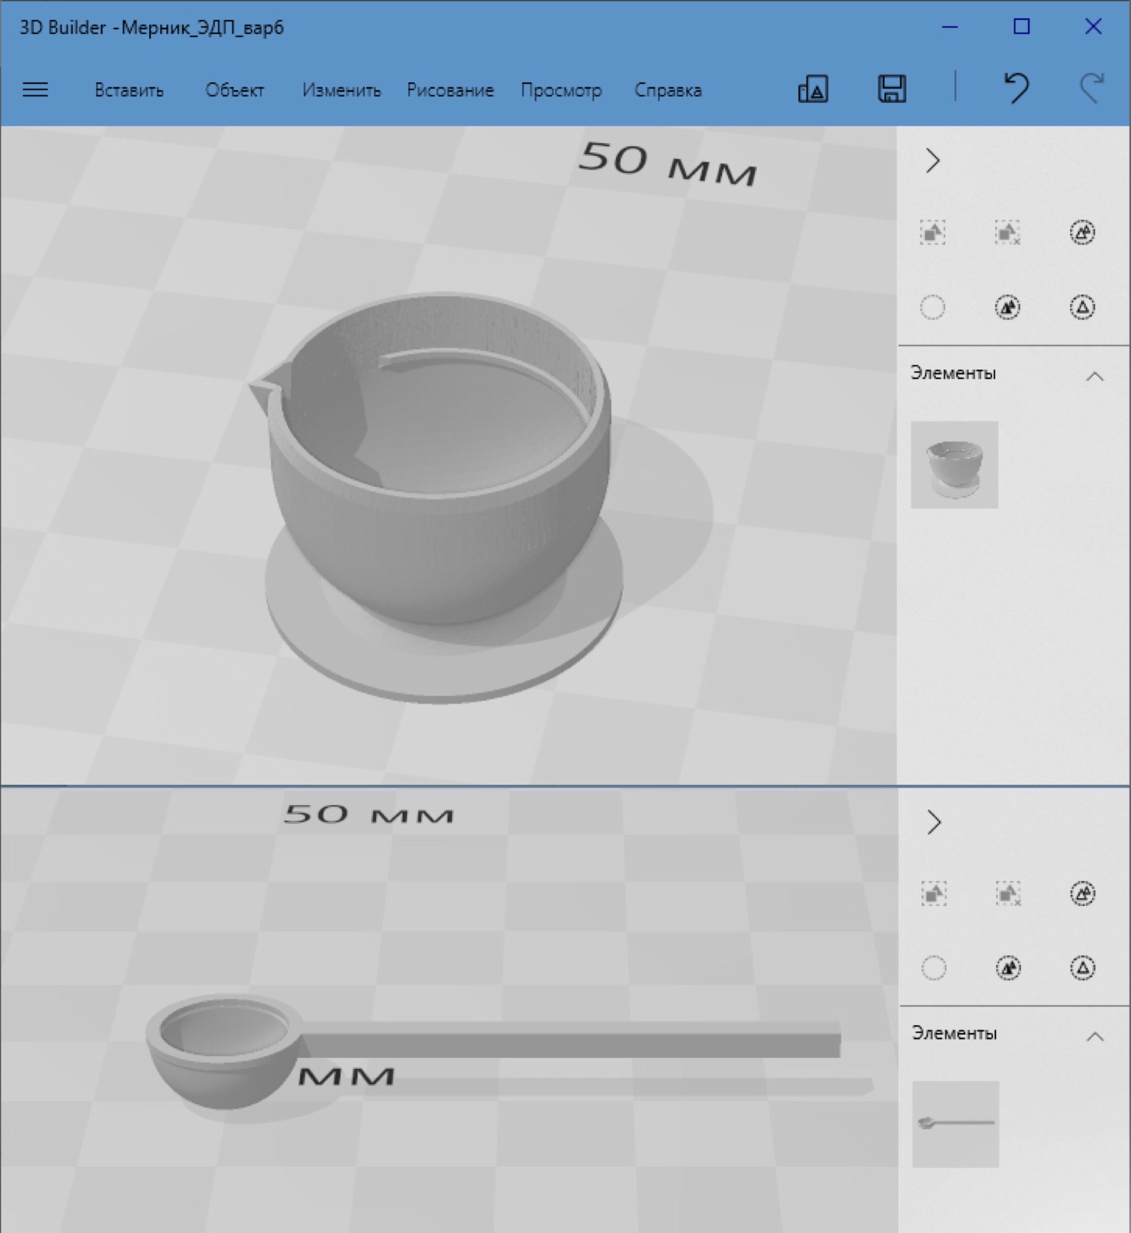Open the Просмотр menu

click(561, 91)
